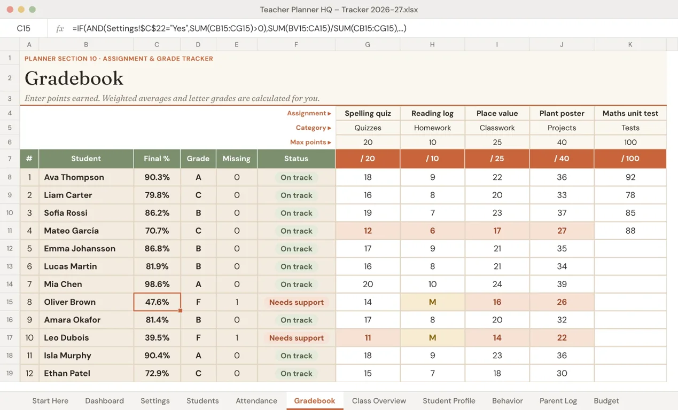678x410 pixels.
Task: Click the Final % column header
Action: click(157, 159)
